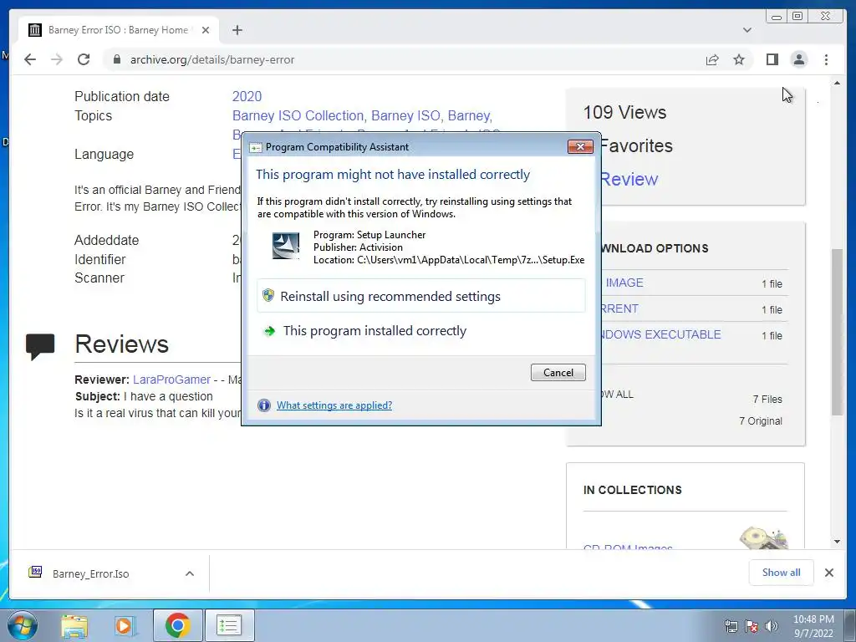Click the forward navigation arrow in Chrome

click(x=57, y=59)
